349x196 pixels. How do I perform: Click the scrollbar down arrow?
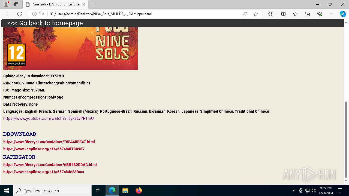[x=346, y=180]
